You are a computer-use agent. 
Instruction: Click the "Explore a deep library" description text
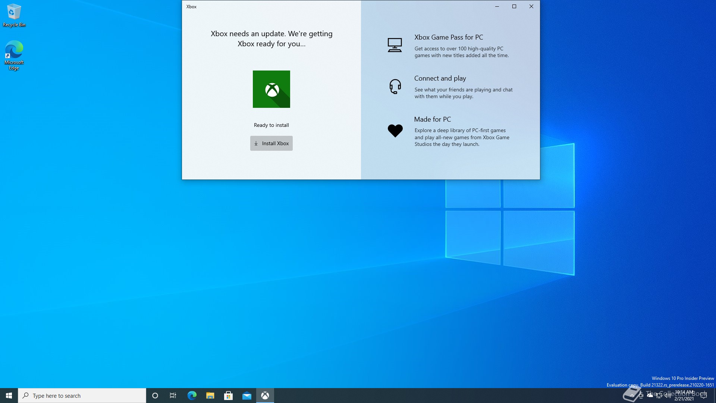pos(462,137)
